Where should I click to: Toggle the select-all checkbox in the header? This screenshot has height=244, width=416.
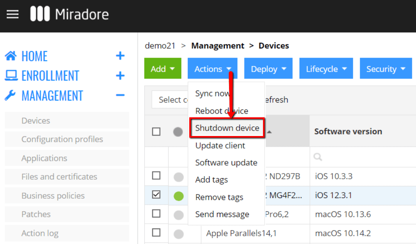tap(156, 131)
